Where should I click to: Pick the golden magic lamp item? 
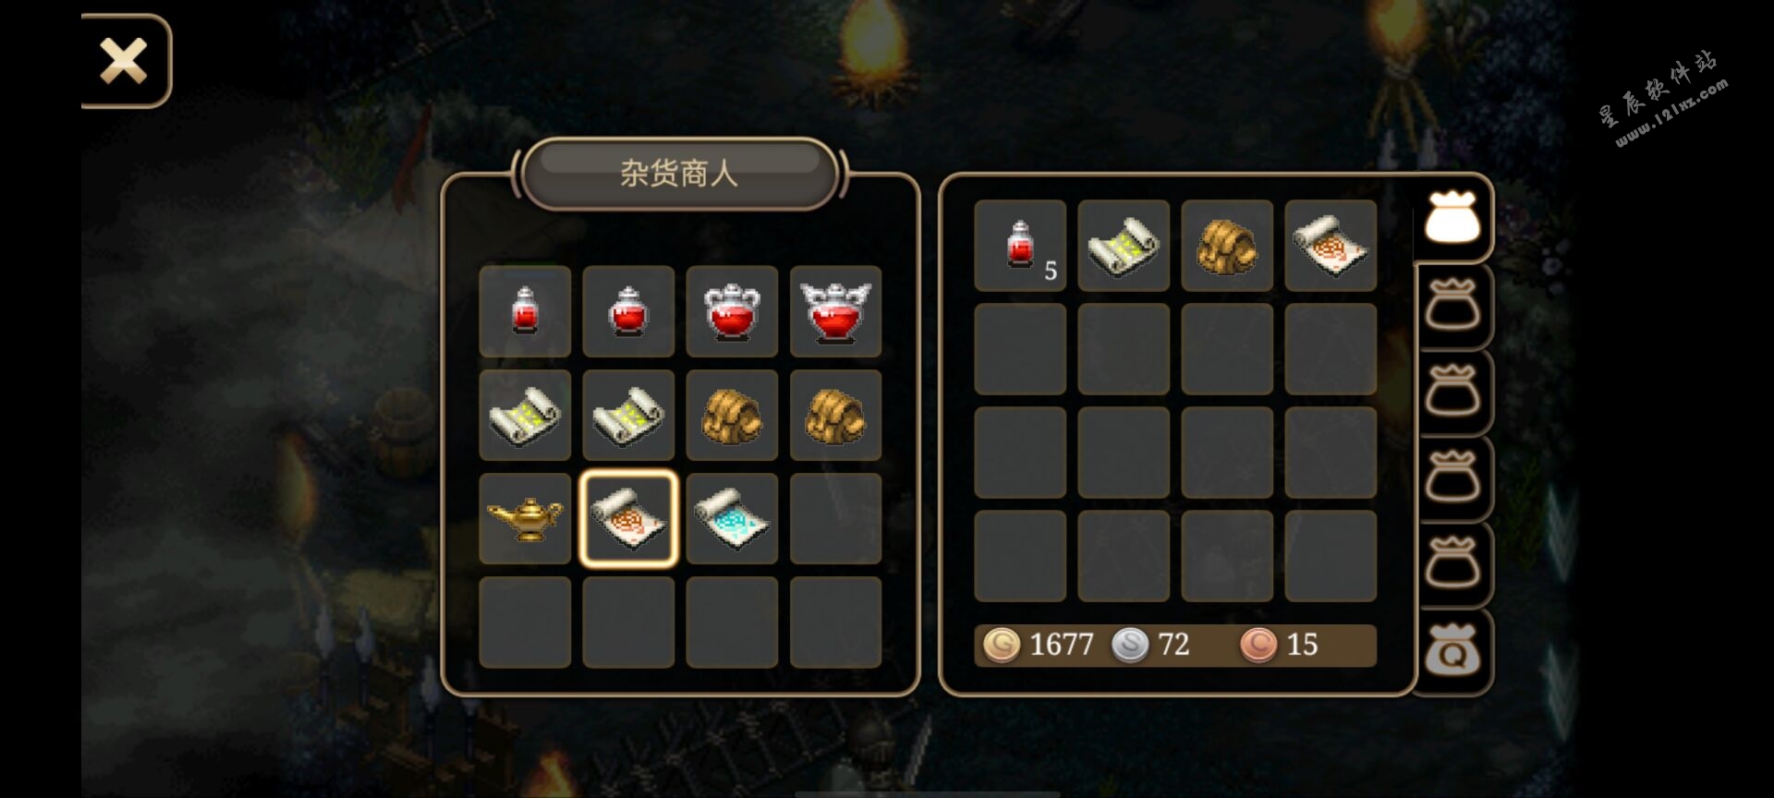pos(525,518)
